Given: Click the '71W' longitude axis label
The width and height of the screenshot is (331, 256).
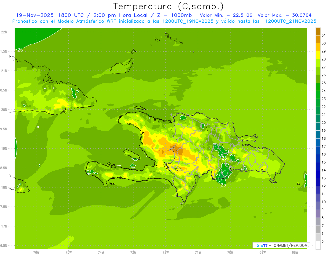Looking at the screenshot, I should point(198,252).
